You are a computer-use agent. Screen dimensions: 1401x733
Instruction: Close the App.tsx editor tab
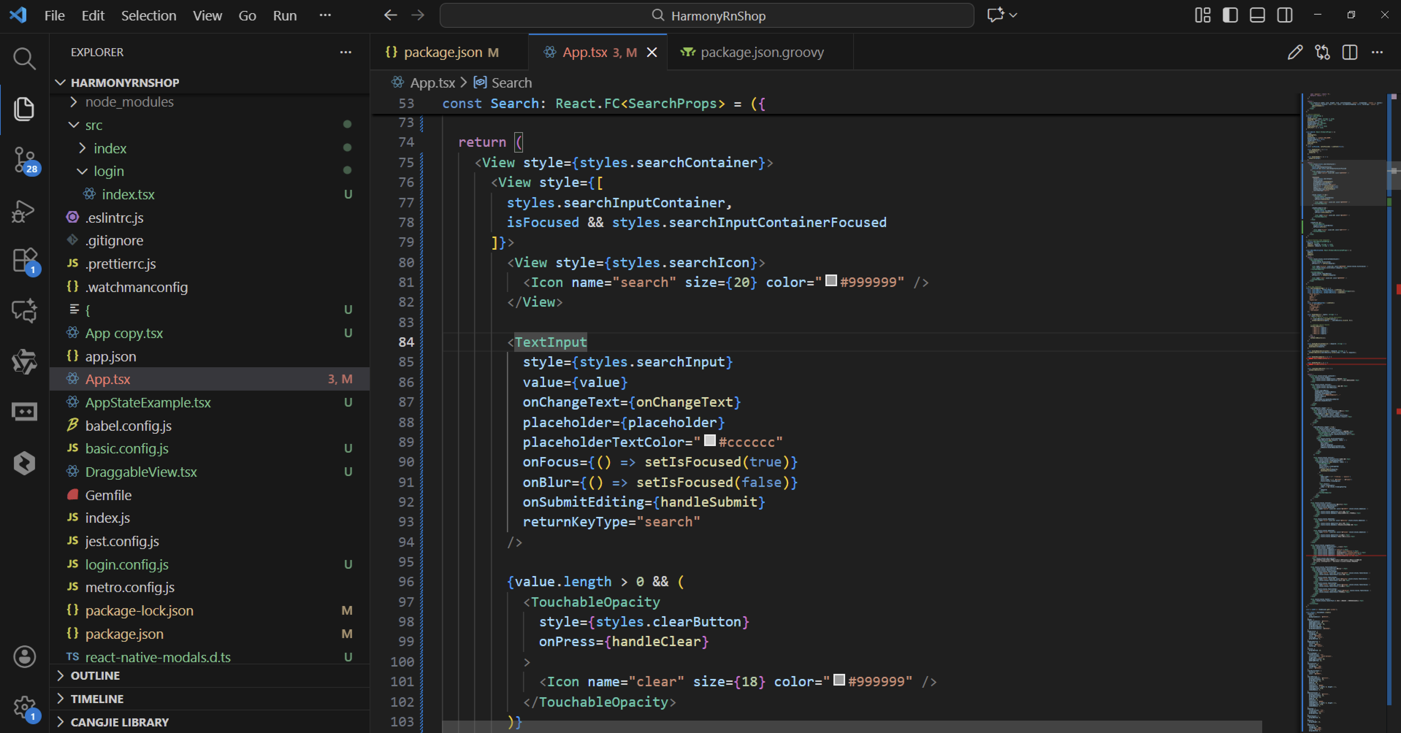(x=652, y=52)
